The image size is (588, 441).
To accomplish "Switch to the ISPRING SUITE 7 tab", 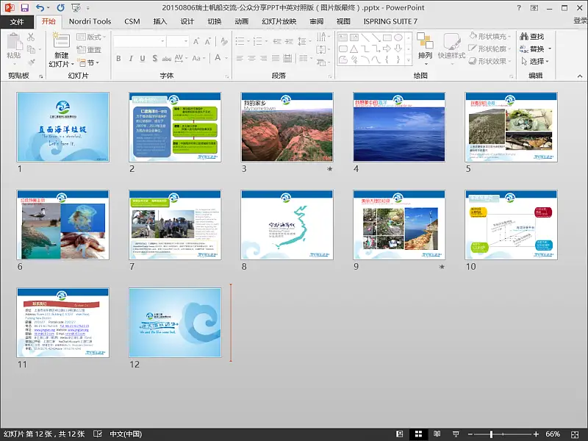I will coord(390,22).
